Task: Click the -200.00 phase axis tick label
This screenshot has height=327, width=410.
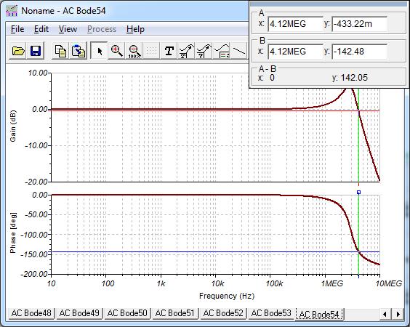Action: tap(34, 274)
